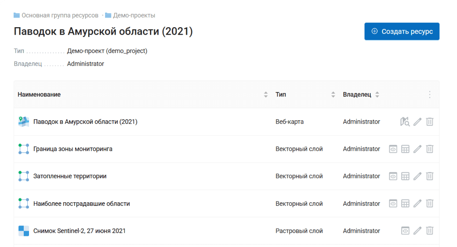Edit the Паводок в Амурской области web map

417,122
